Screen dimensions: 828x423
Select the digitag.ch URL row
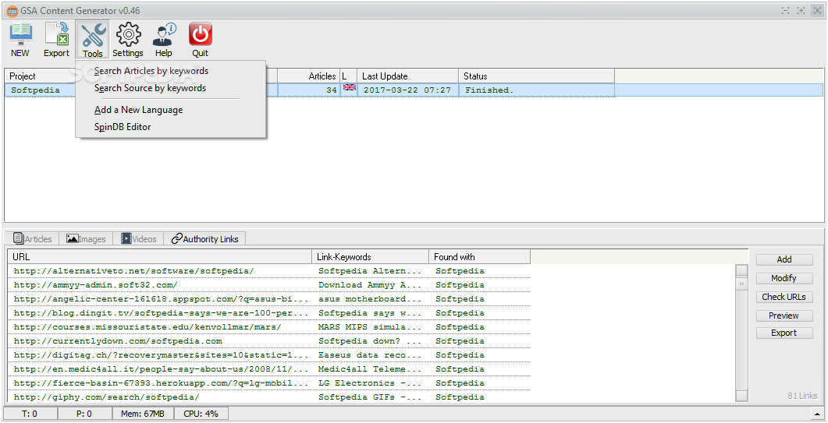coord(161,355)
